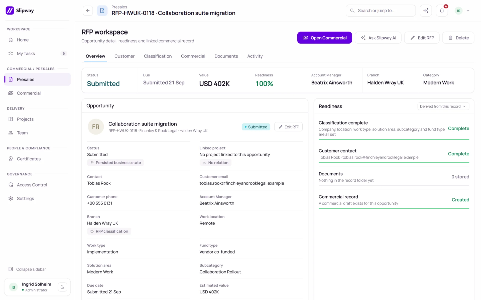Switch to the Documents tab

[x=226, y=56]
